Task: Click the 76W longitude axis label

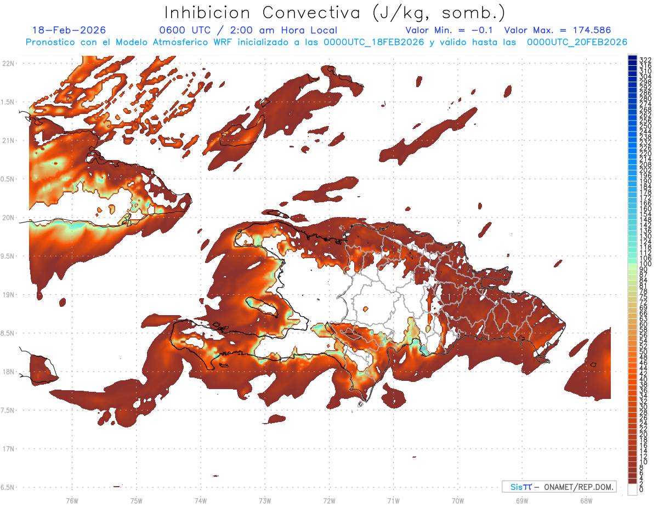Action: (x=72, y=500)
